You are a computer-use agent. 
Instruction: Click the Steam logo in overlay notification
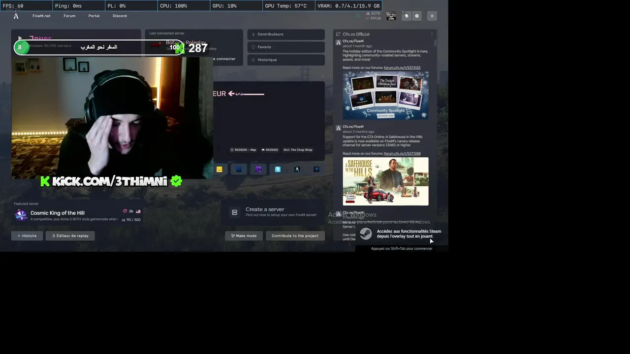click(x=366, y=234)
